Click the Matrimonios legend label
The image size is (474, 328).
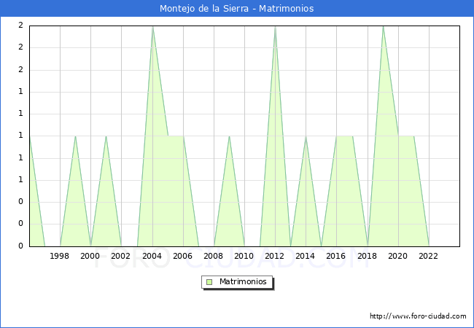(x=243, y=281)
